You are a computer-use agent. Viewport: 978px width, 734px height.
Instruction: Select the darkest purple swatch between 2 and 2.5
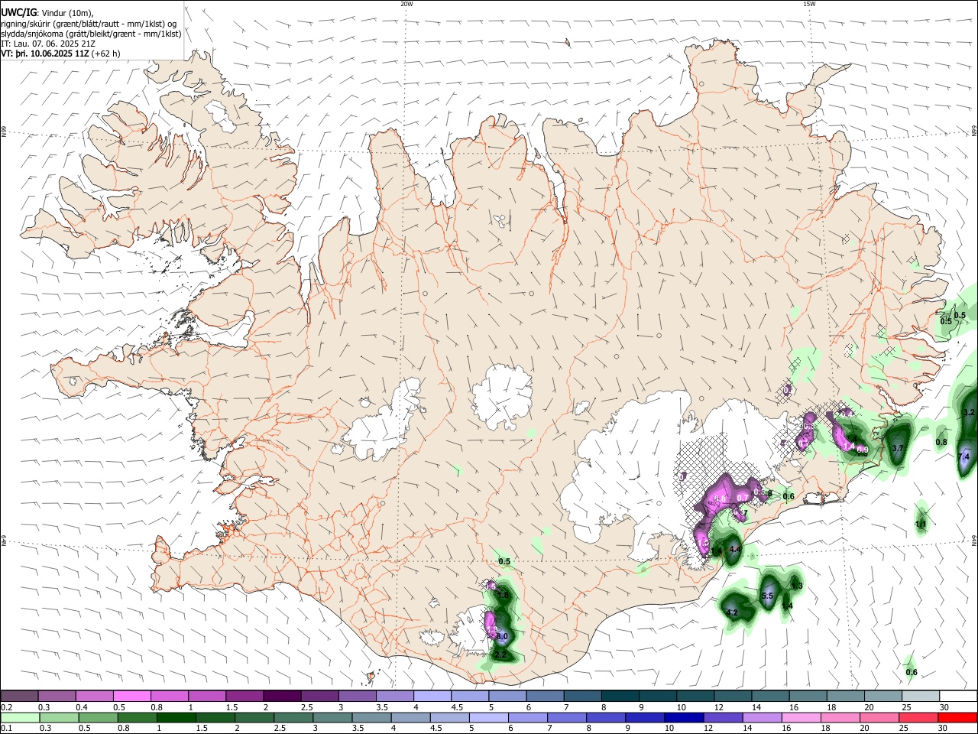click(281, 696)
